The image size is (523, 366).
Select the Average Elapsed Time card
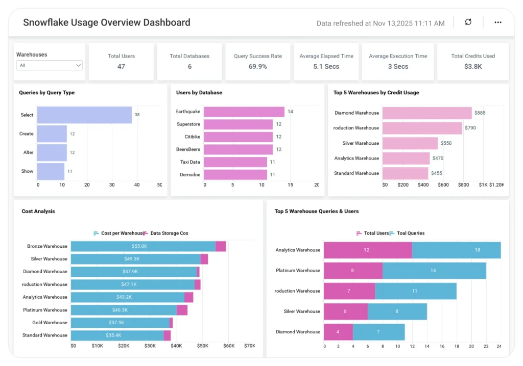coord(326,61)
